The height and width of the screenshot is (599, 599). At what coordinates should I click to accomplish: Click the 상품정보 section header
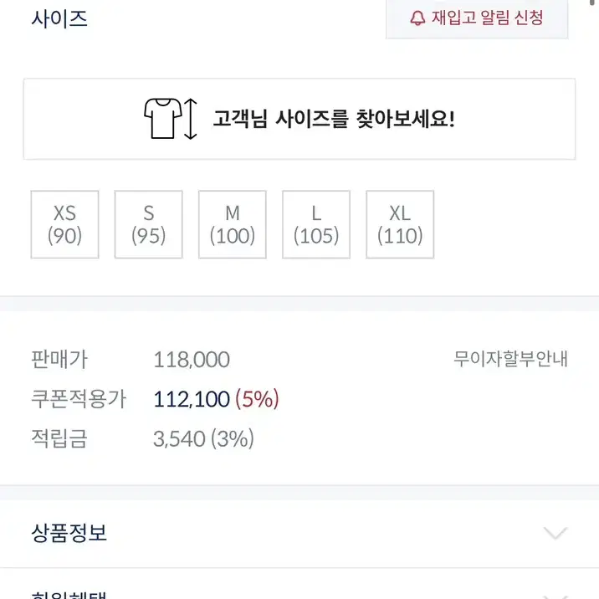[x=299, y=533]
